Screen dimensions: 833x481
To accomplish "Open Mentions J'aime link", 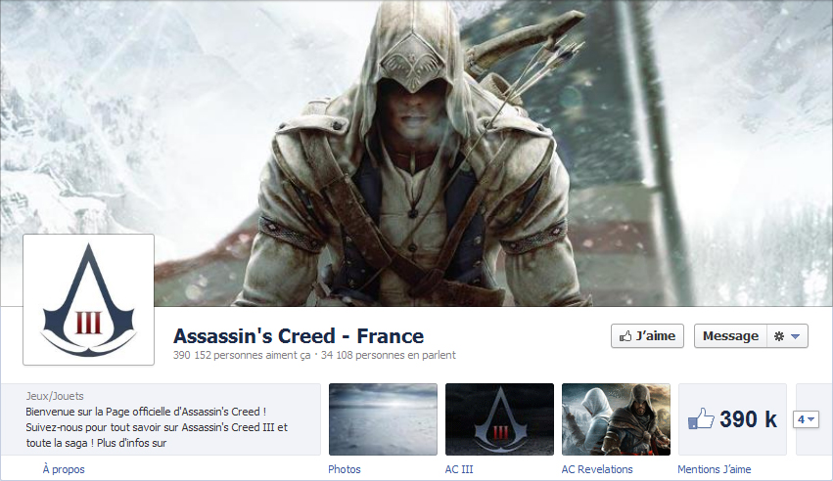I will pyautogui.click(x=715, y=469).
